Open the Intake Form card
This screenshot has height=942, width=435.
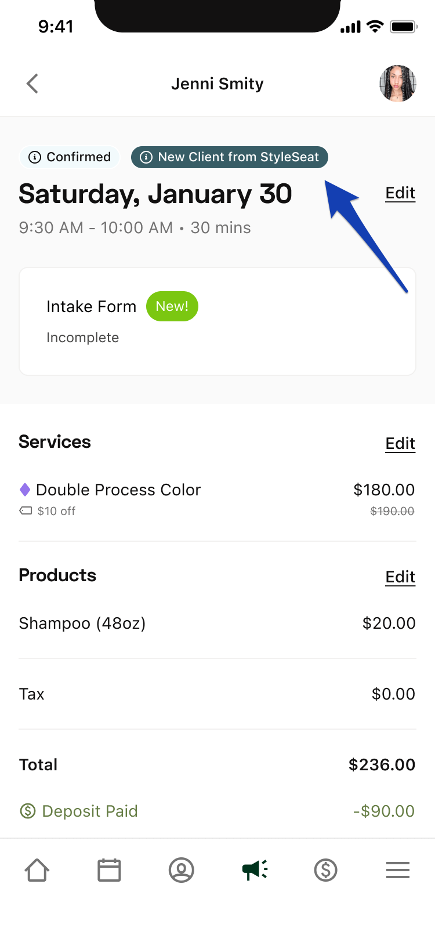click(x=217, y=321)
